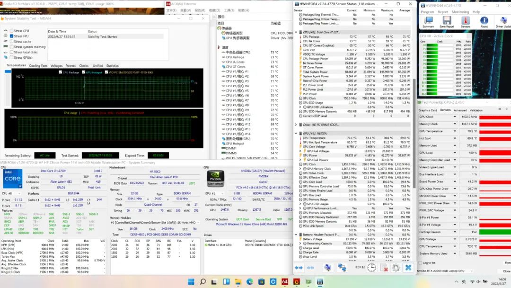The height and width of the screenshot is (288, 511).
Task: Expand the Drive: WD PC SN810 section
Action: click(296, 125)
